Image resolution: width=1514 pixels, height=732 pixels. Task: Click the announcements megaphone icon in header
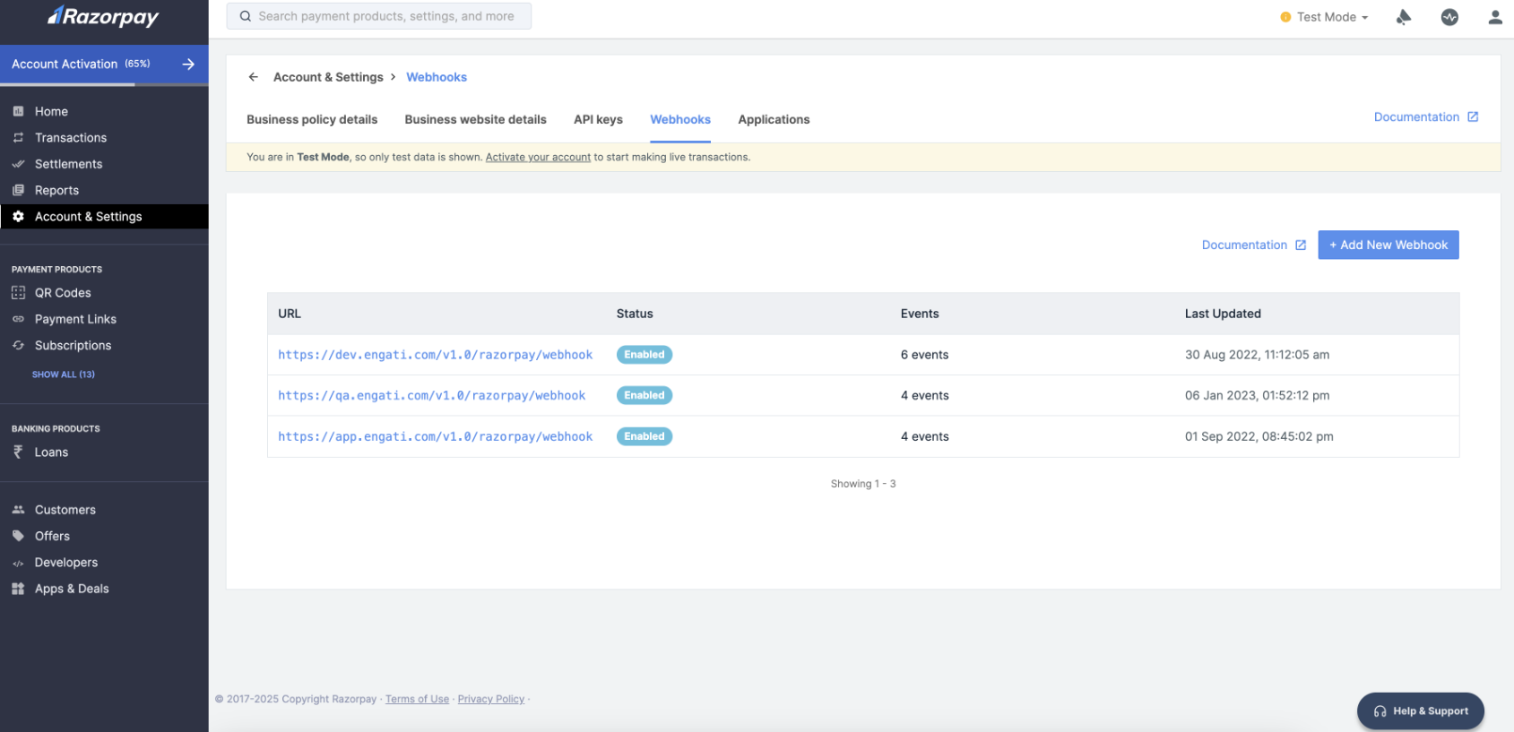pyautogui.click(x=1404, y=17)
